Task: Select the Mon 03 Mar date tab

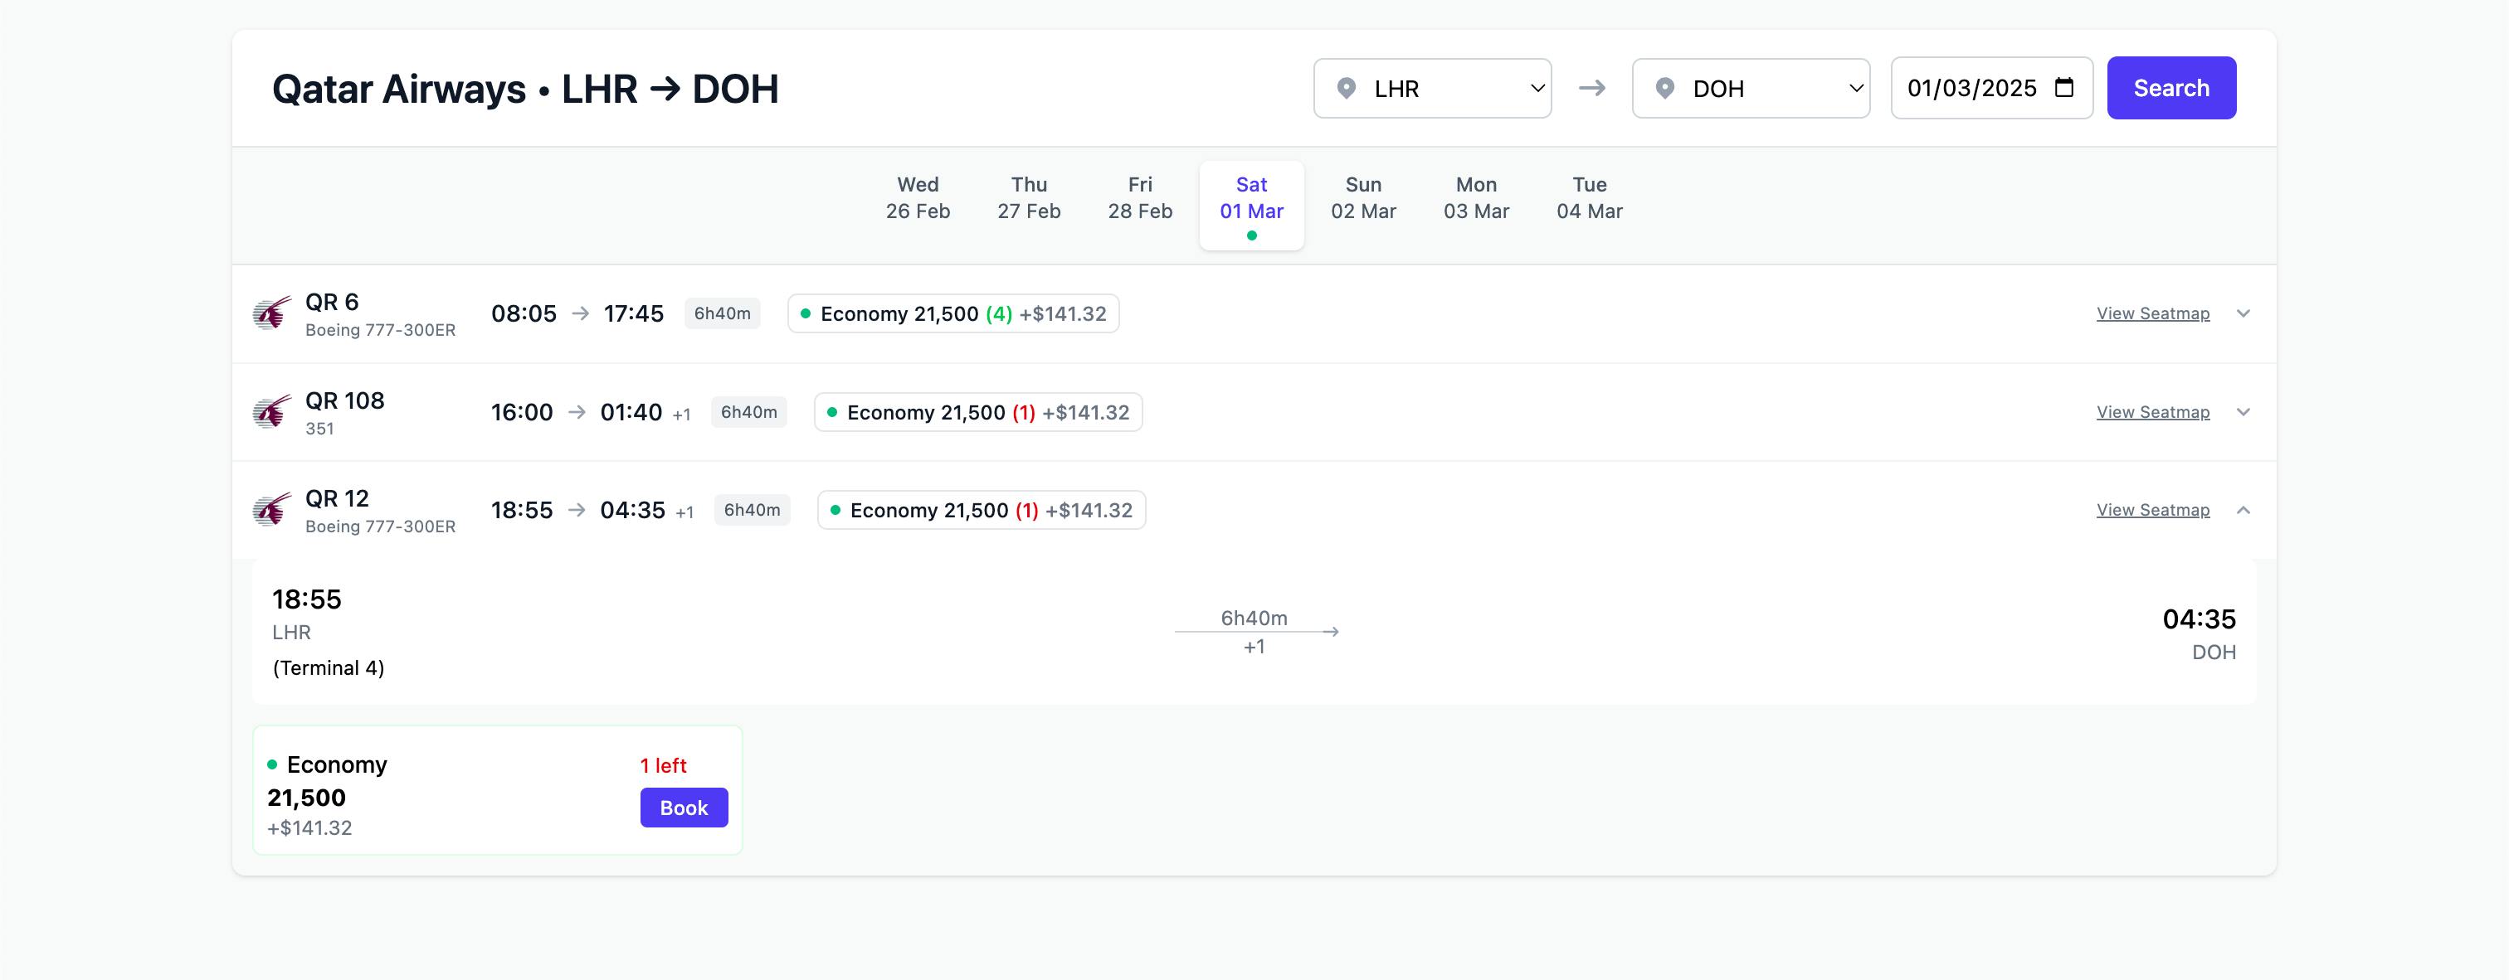Action: click(1475, 197)
